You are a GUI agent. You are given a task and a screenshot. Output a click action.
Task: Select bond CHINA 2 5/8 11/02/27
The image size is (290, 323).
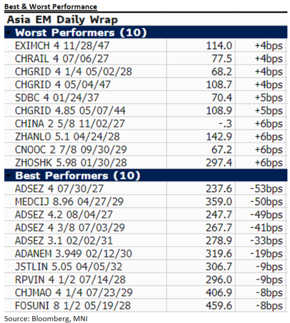click(x=70, y=123)
